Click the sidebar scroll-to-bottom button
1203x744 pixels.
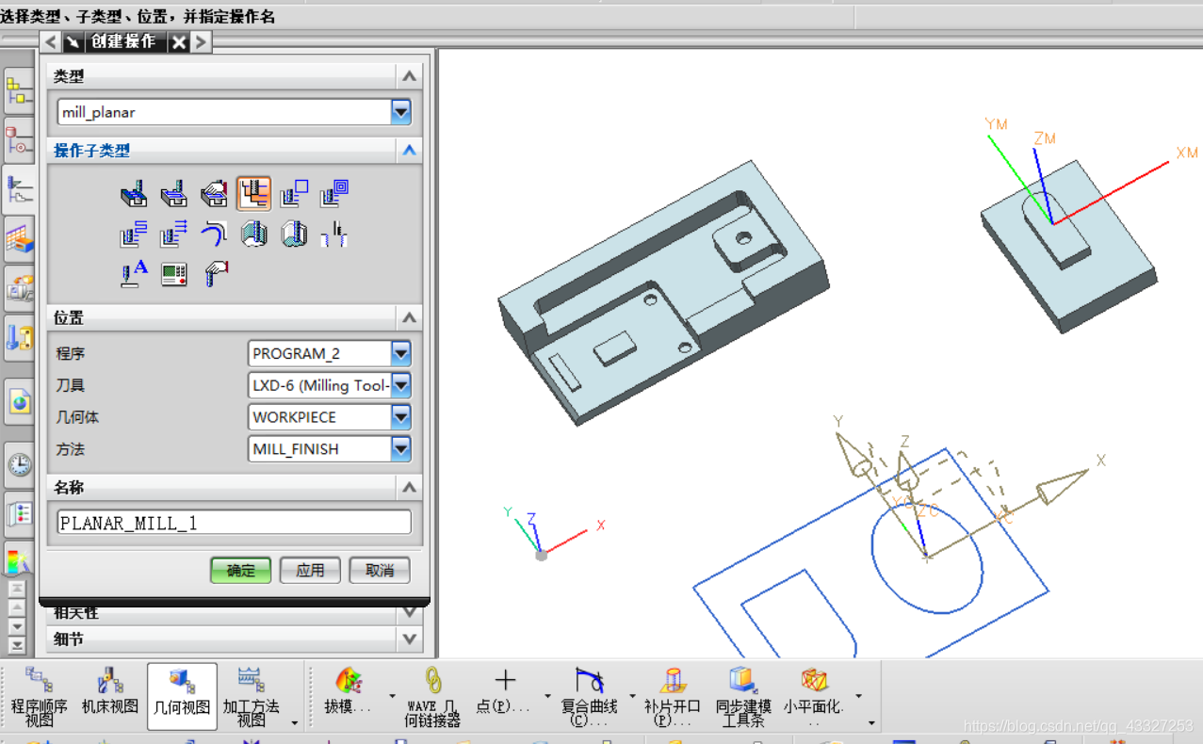click(17, 645)
